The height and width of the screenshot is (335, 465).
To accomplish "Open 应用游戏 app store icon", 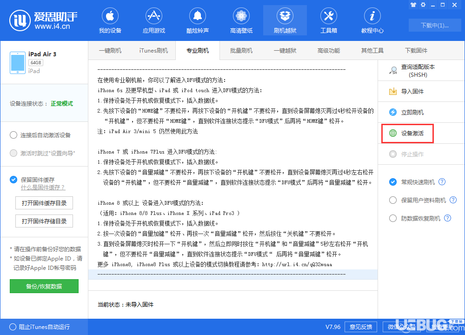I will pyautogui.click(x=153, y=16).
